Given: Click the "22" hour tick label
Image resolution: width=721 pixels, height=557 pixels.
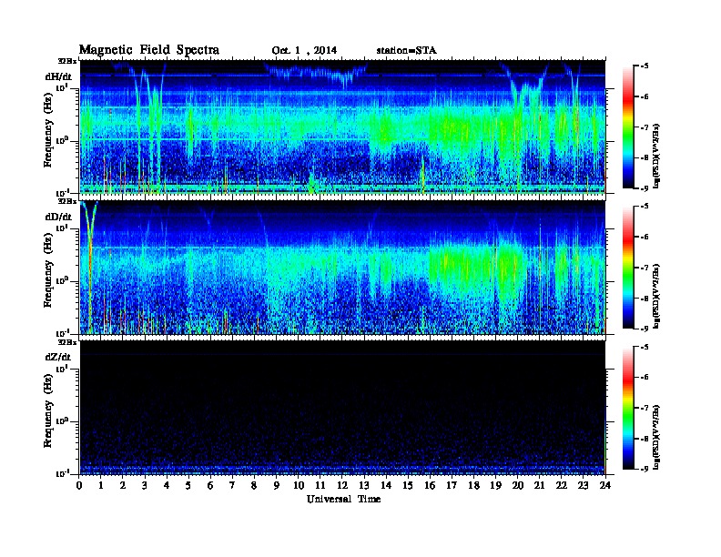Looking at the screenshot, I should (x=561, y=486).
